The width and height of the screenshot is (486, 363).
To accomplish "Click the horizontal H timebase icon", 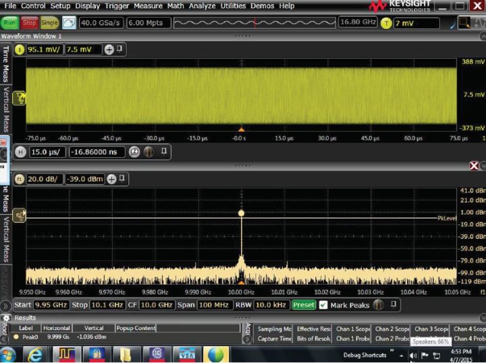I will click(20, 152).
